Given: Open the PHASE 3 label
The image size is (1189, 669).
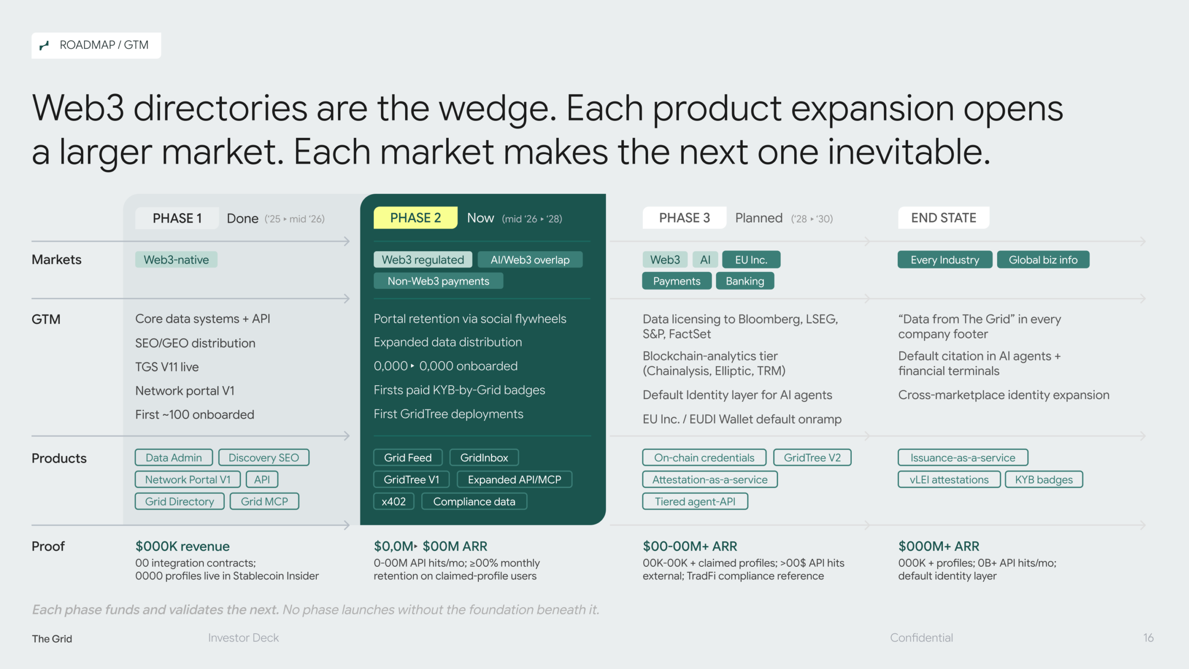Looking at the screenshot, I should (x=684, y=218).
